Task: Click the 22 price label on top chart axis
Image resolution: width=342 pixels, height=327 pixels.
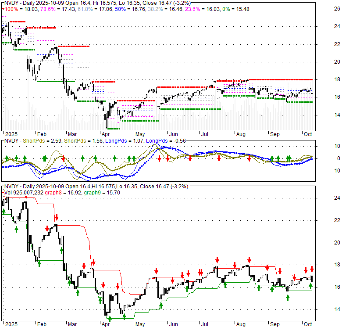Action: pos(337,44)
